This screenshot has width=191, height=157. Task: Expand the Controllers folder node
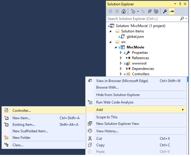121,74
